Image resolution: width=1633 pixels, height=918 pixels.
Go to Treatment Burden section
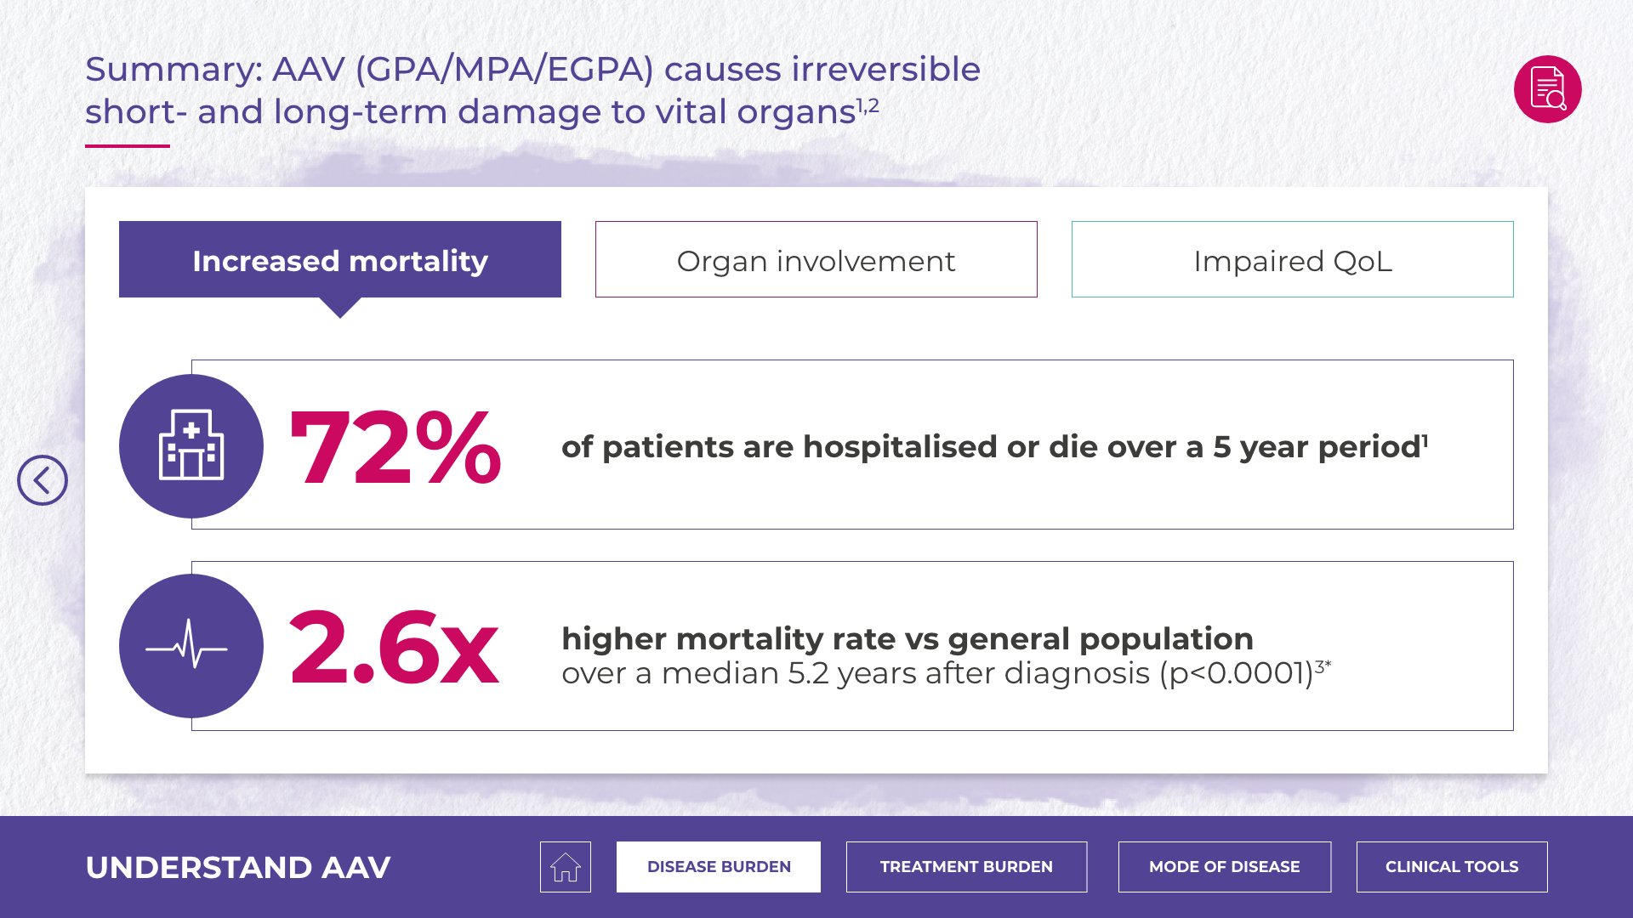click(966, 867)
